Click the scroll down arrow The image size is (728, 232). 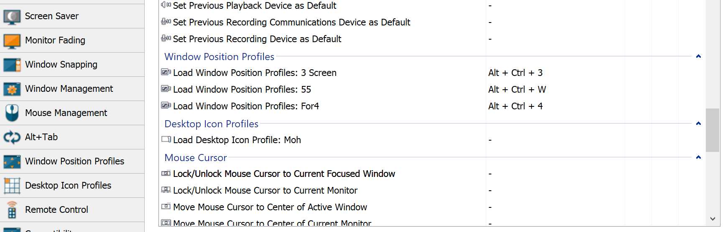click(x=712, y=219)
